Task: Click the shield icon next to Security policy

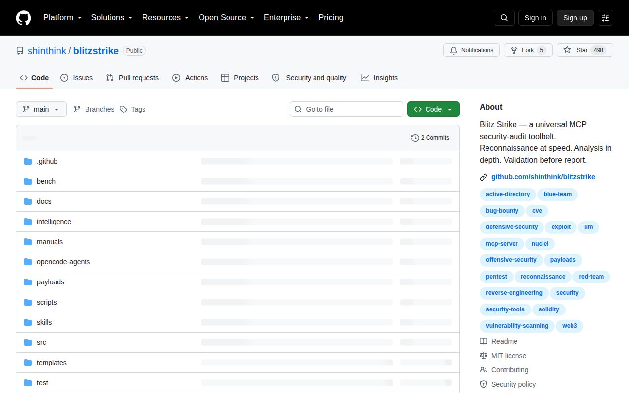Action: [484, 384]
